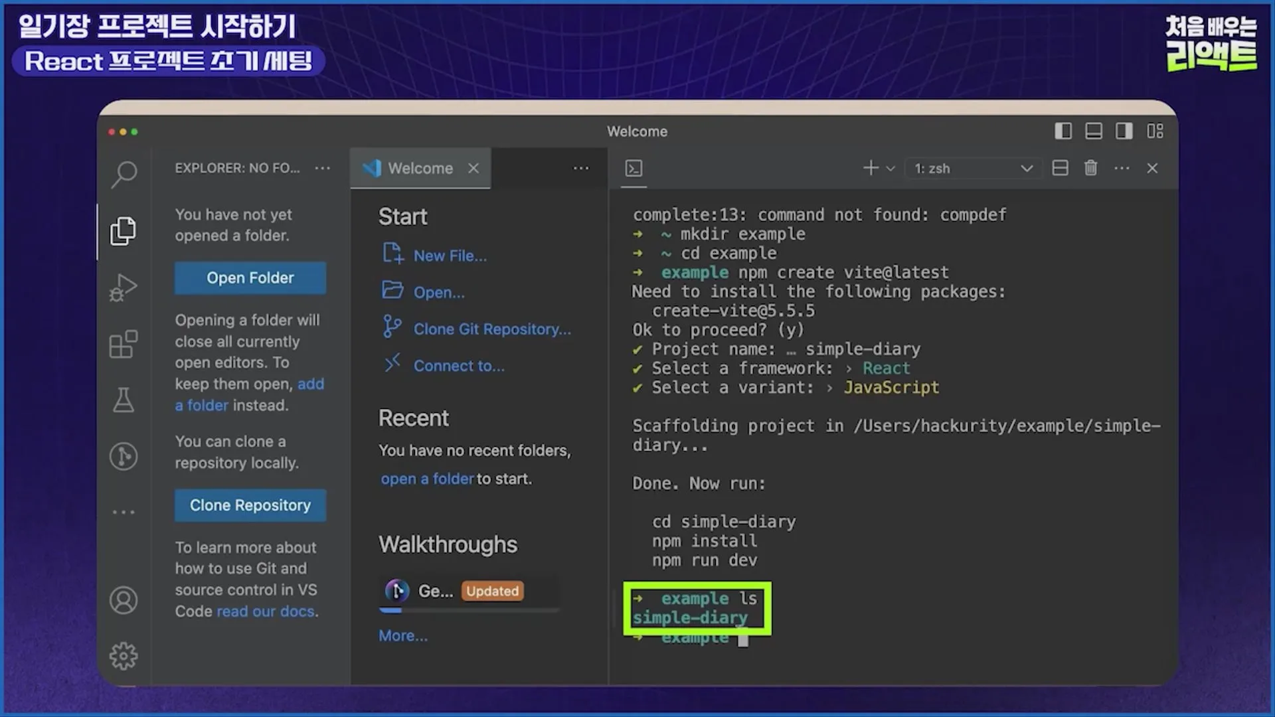This screenshot has height=717, width=1275.
Task: Toggle primary side bar layout
Action: tap(1063, 131)
